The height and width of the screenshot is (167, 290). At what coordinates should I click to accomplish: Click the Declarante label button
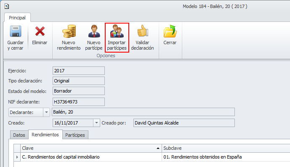pos(26,112)
